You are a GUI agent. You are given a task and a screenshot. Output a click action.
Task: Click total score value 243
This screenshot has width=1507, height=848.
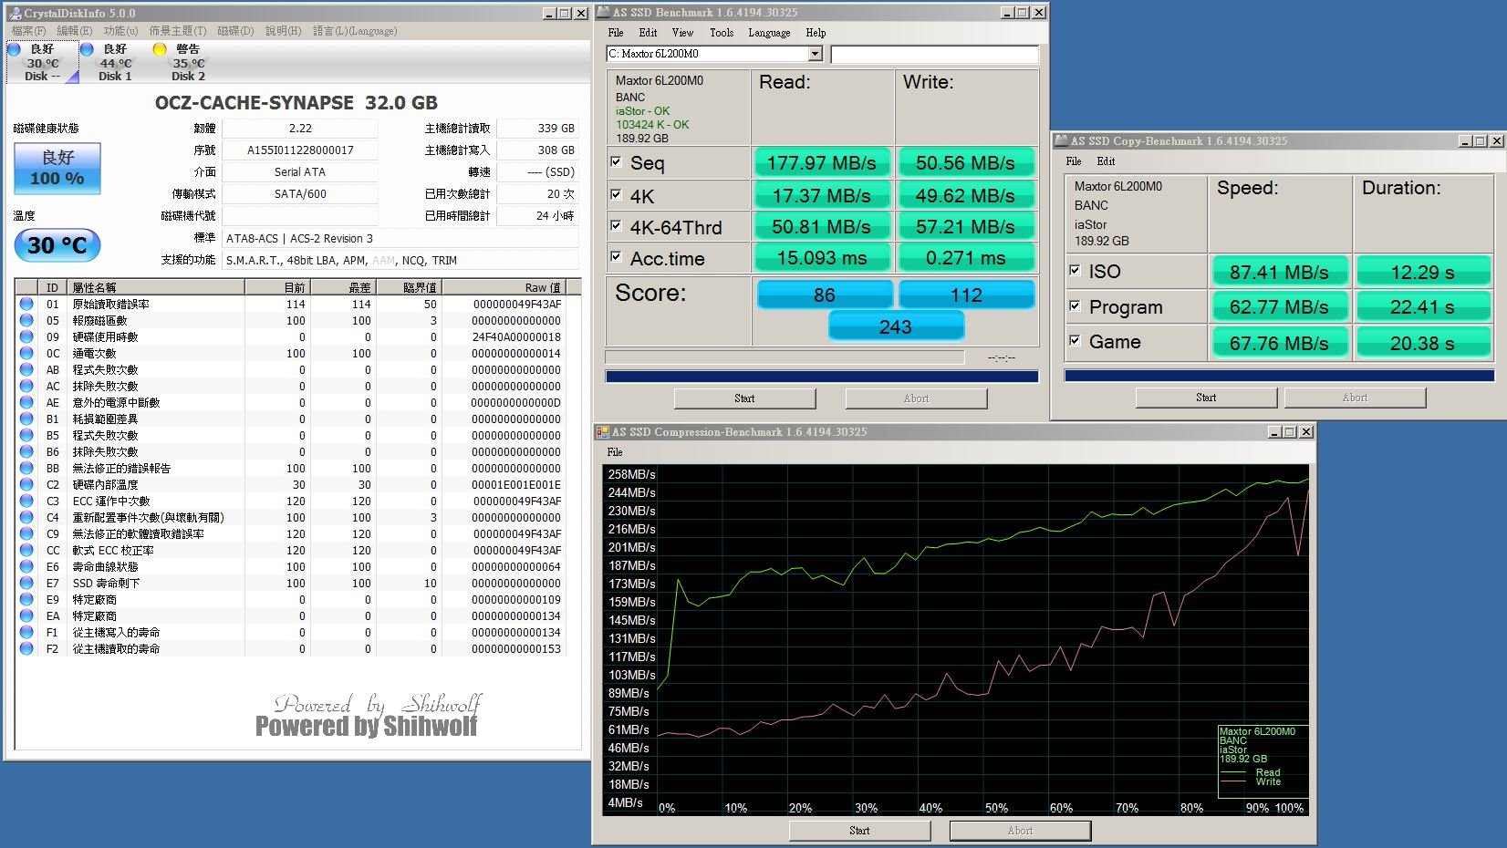tap(896, 326)
